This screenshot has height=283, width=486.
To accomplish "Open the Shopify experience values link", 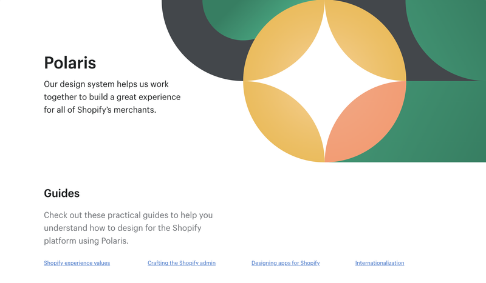I will point(77,263).
